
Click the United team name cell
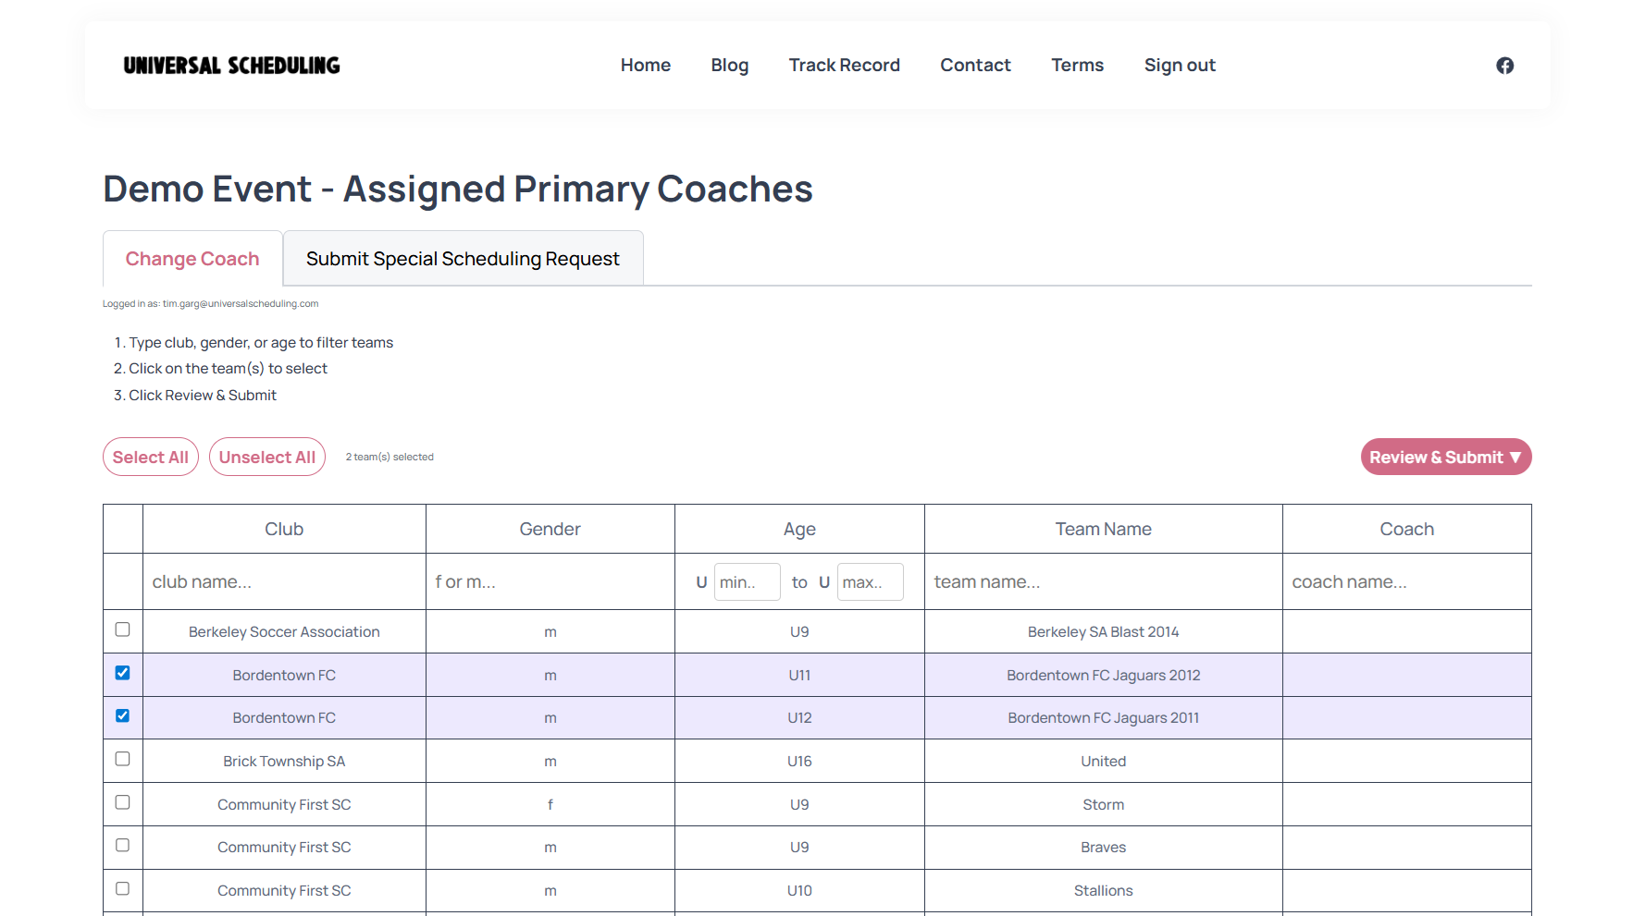pyautogui.click(x=1104, y=761)
